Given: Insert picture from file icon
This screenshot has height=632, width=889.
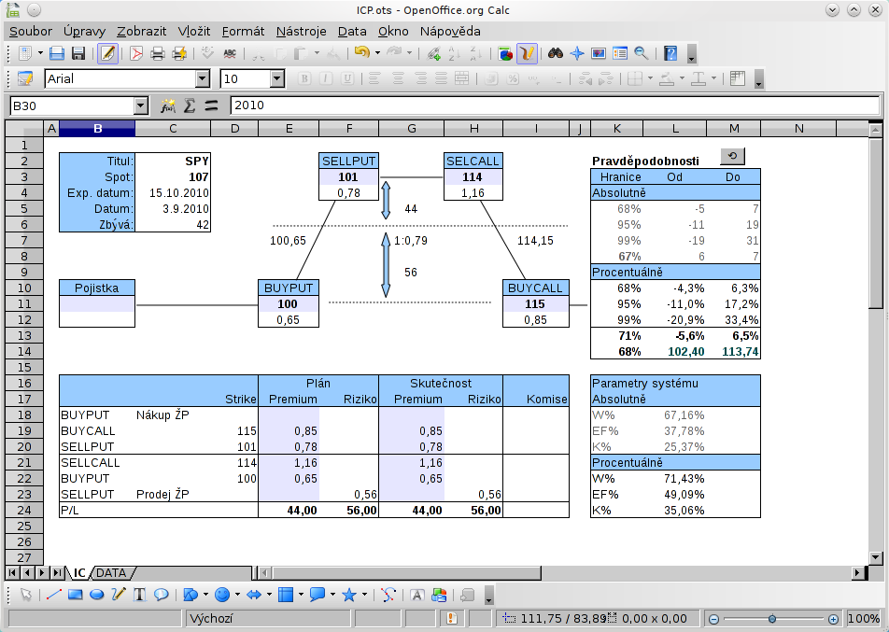Looking at the screenshot, I should point(439,595).
